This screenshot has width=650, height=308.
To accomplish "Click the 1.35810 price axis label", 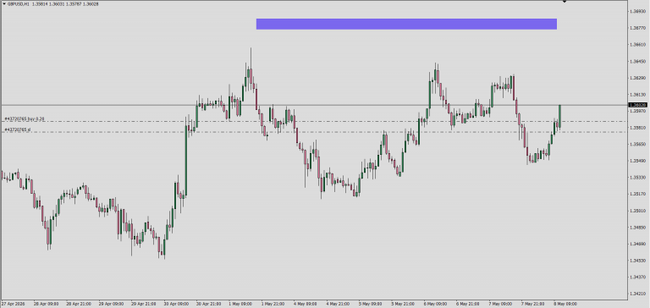I will pyautogui.click(x=637, y=128).
